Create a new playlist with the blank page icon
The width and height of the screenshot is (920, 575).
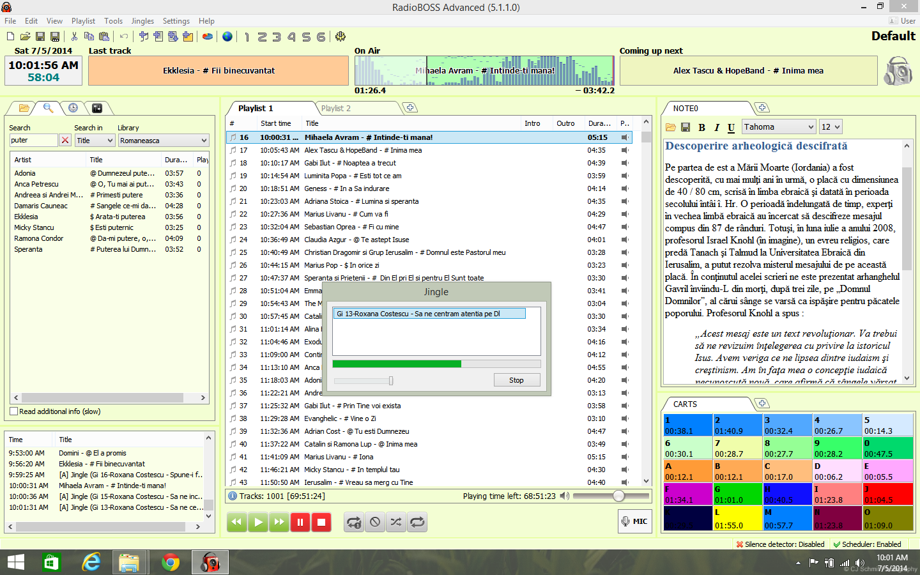click(x=11, y=36)
